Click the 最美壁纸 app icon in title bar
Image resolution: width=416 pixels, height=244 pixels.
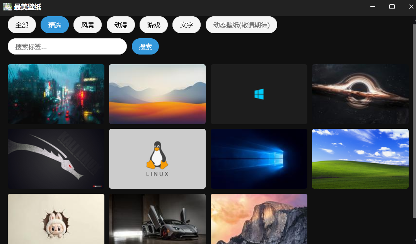[x=7, y=7]
